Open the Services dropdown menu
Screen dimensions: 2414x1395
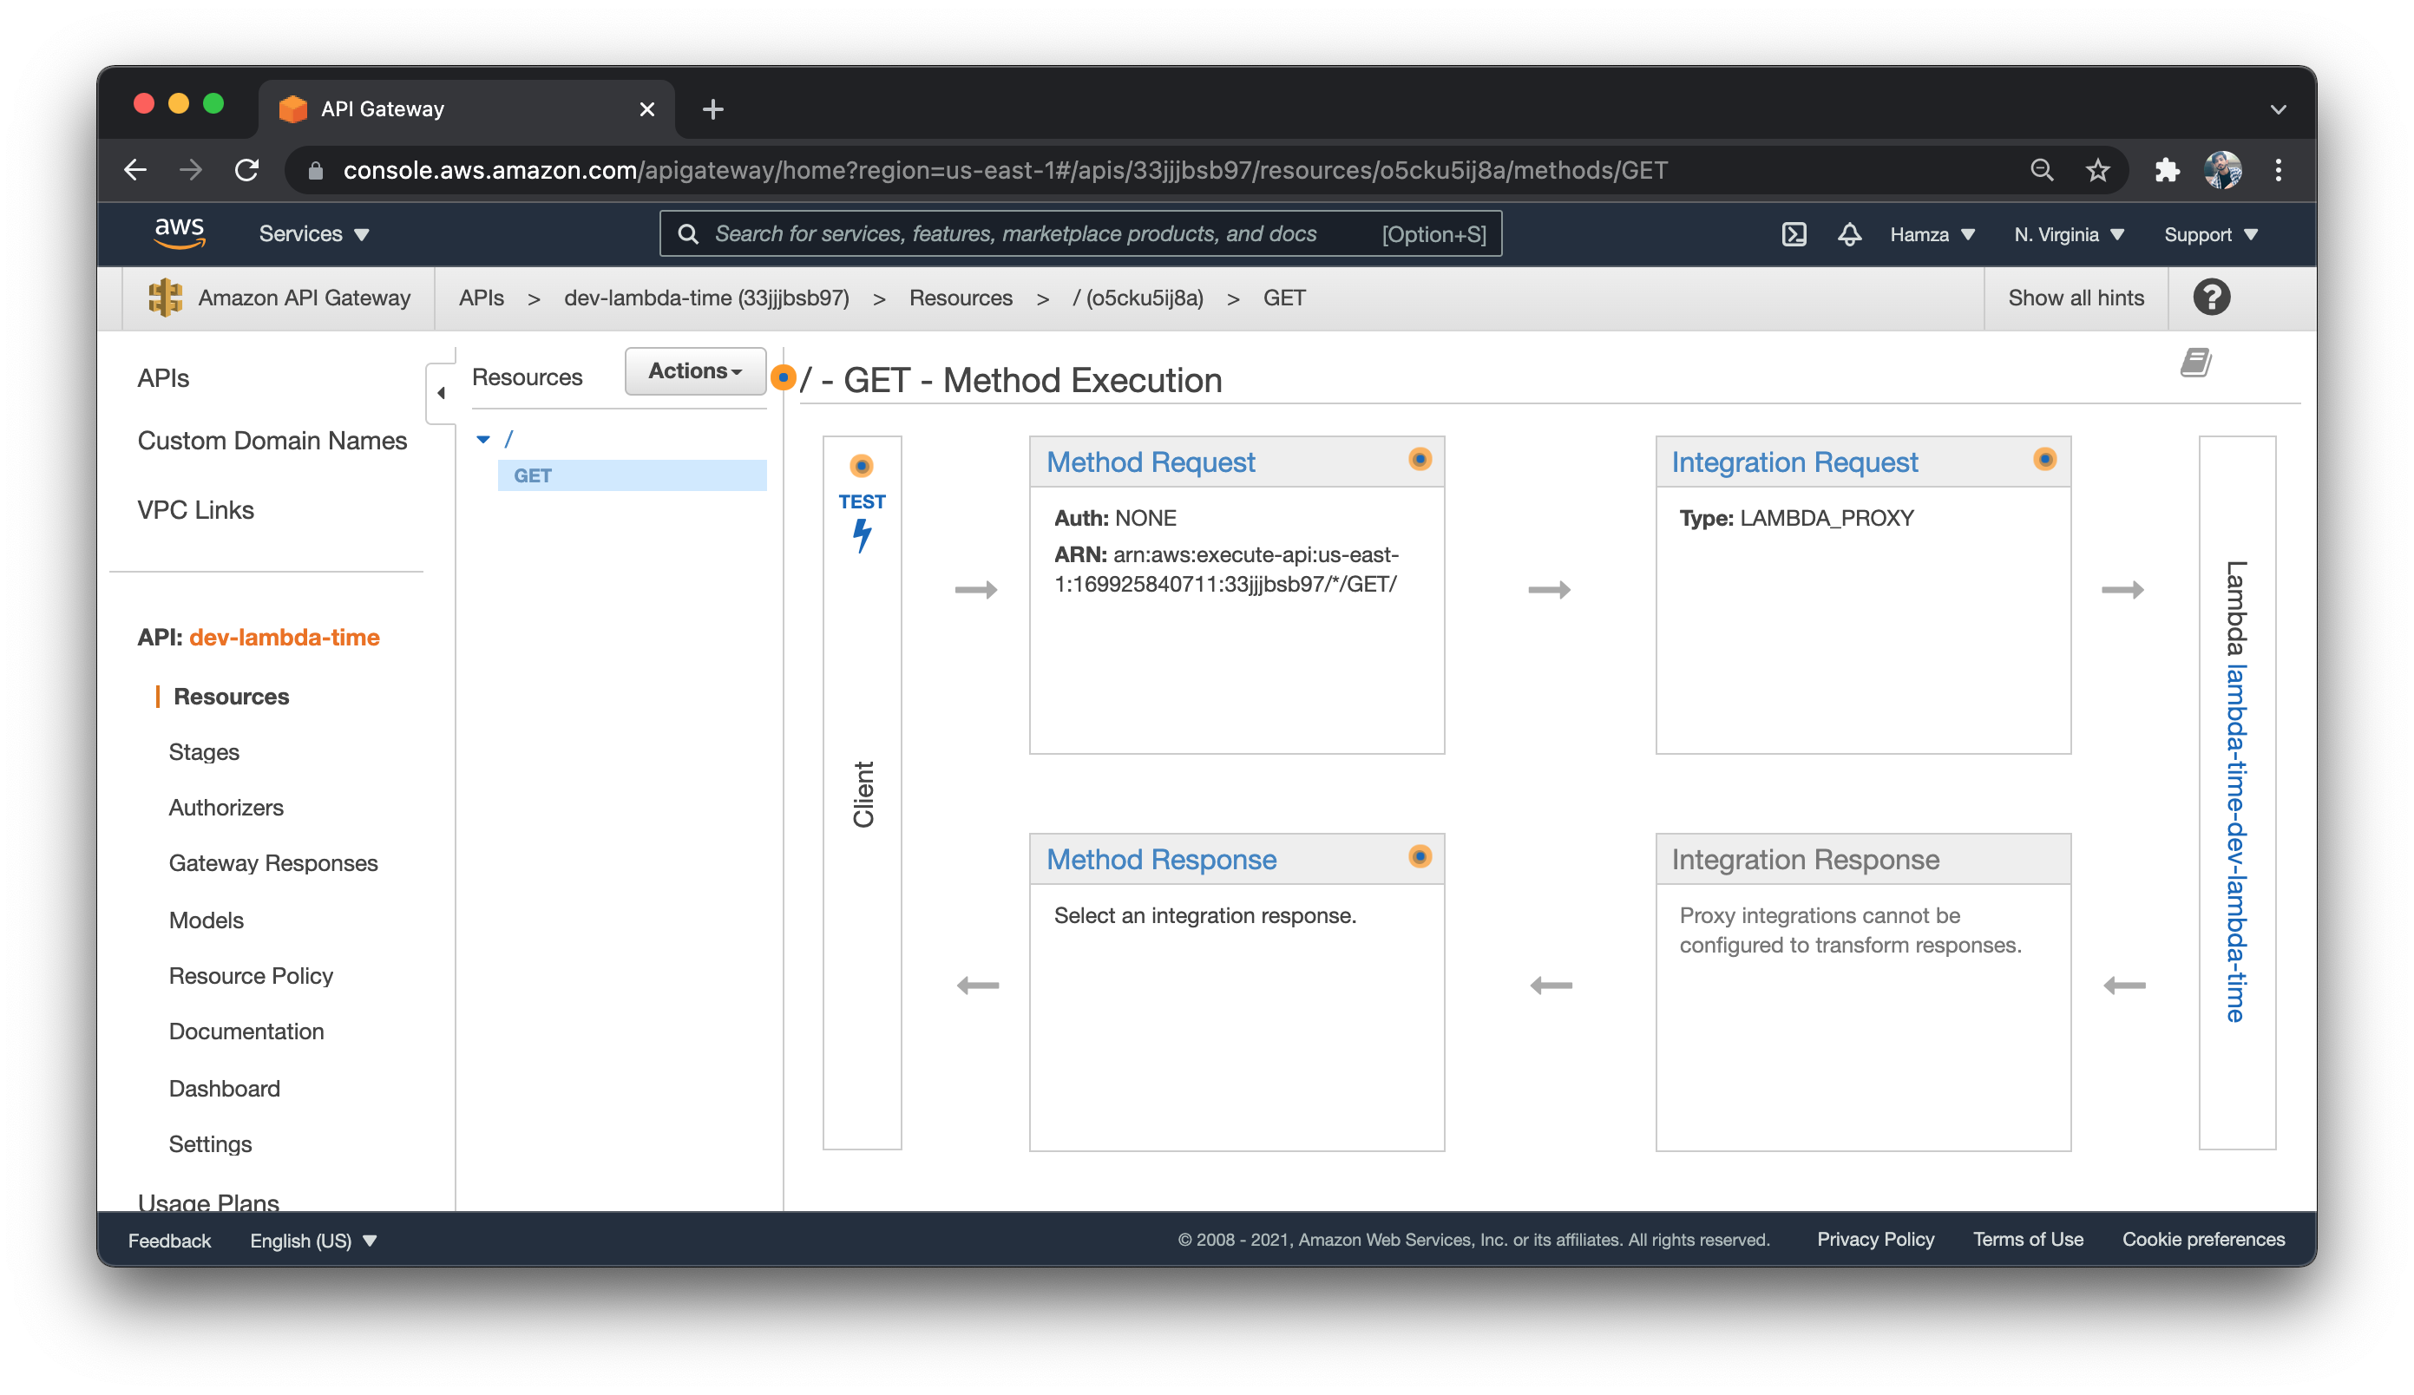click(314, 233)
